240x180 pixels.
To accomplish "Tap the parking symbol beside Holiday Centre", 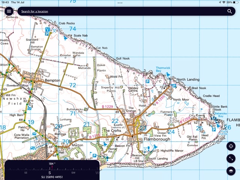I will pyautogui.click(x=147, y=81).
